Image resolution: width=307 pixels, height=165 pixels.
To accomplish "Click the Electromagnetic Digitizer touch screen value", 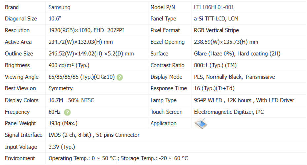I will [229, 112].
